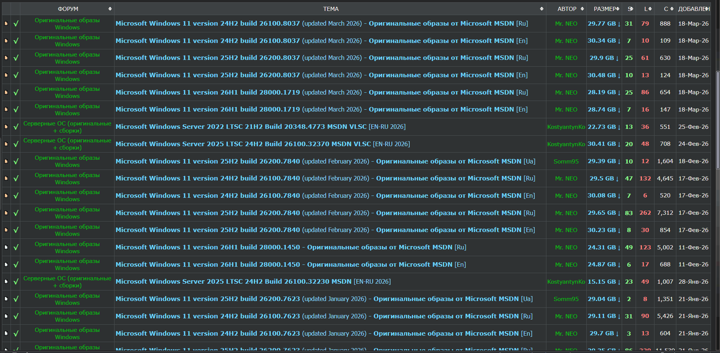Image resolution: width=720 pixels, height=353 pixels.
Task: Click post icon of Server 2025 build 26100.32370 row
Action: click(6, 144)
